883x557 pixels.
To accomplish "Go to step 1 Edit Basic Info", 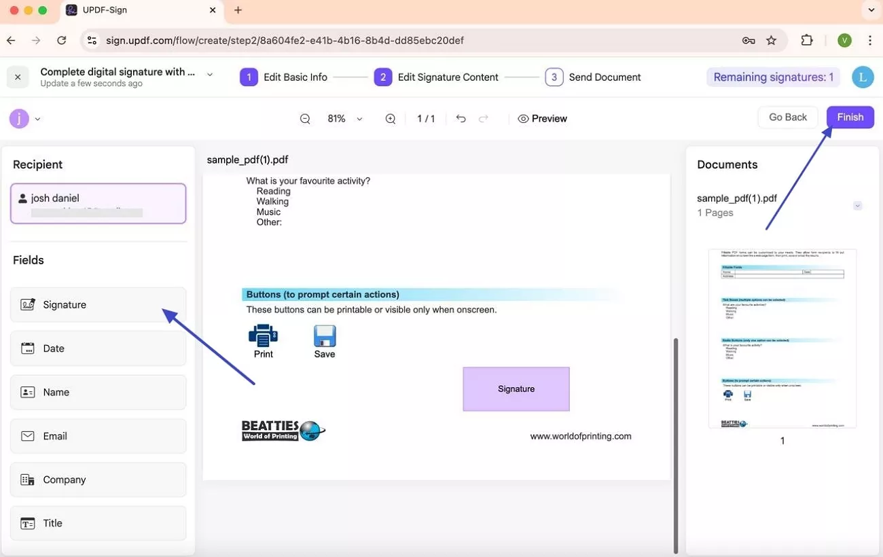I will (x=284, y=77).
